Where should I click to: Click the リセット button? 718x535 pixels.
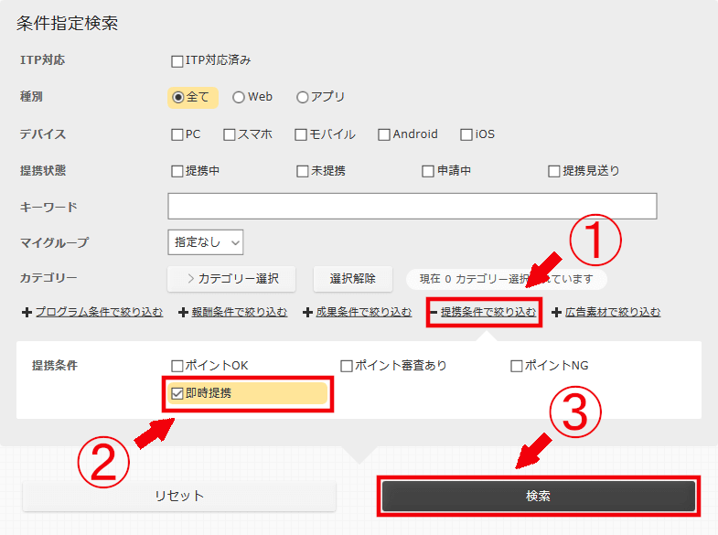pos(179,496)
